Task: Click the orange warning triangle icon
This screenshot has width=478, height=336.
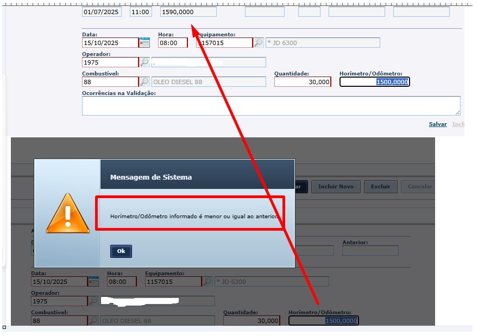Action: 68,213
